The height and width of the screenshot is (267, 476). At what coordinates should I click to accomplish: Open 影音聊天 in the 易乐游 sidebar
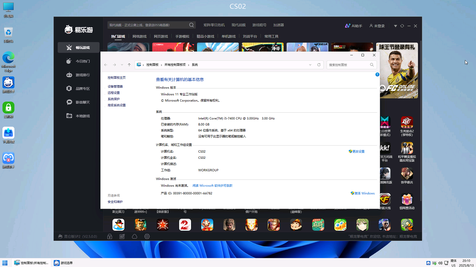[x=78, y=102]
